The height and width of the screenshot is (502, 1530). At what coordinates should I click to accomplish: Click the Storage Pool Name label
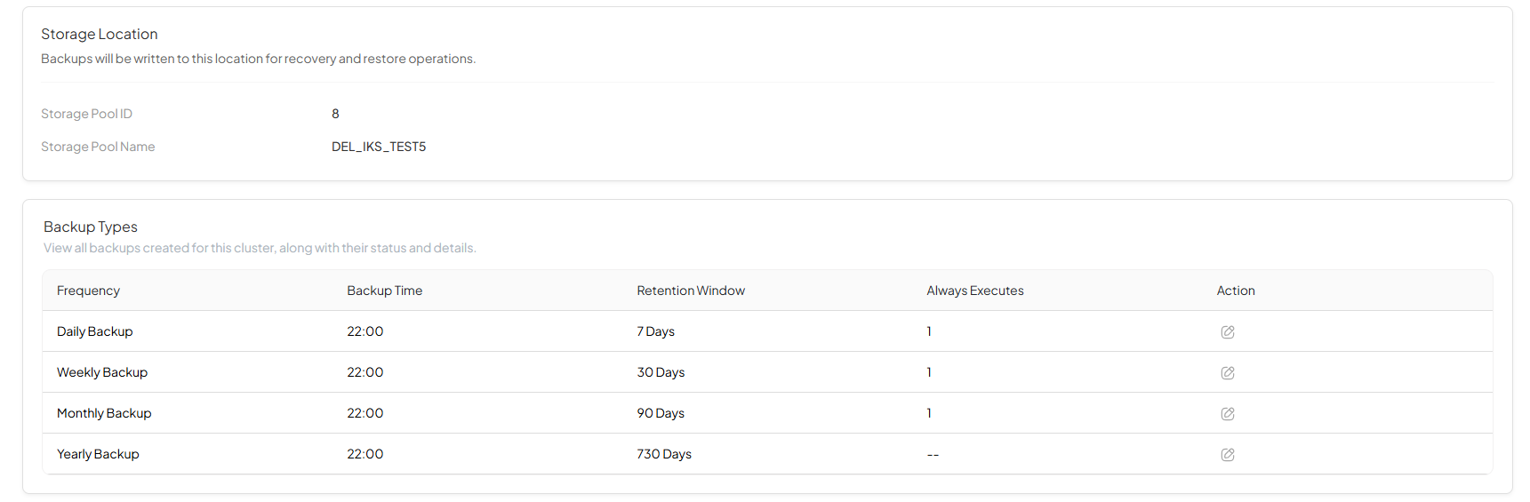(x=98, y=147)
